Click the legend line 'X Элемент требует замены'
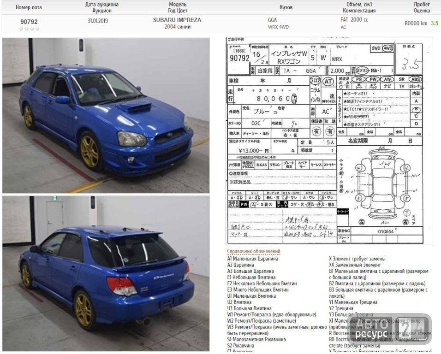Image resolution: width=441 pixels, height=354 pixels. [357, 259]
